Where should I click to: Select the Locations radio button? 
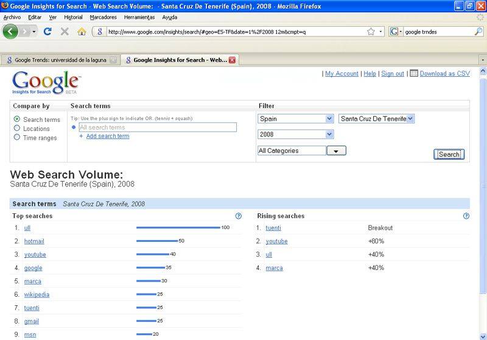[17, 129]
